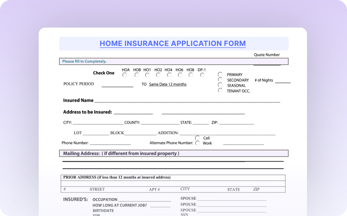Select the TENANT OCC. radio button
Image resolution: width=347 pixels, height=216 pixels.
(220, 91)
